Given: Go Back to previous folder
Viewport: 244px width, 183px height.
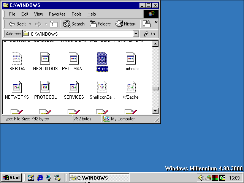Looking at the screenshot, I should [17, 24].
